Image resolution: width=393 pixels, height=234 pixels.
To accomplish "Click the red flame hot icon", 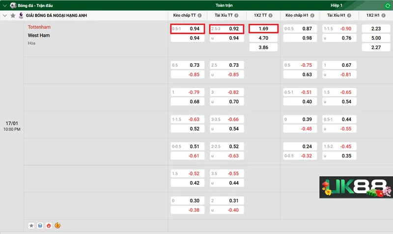I will (48, 226).
